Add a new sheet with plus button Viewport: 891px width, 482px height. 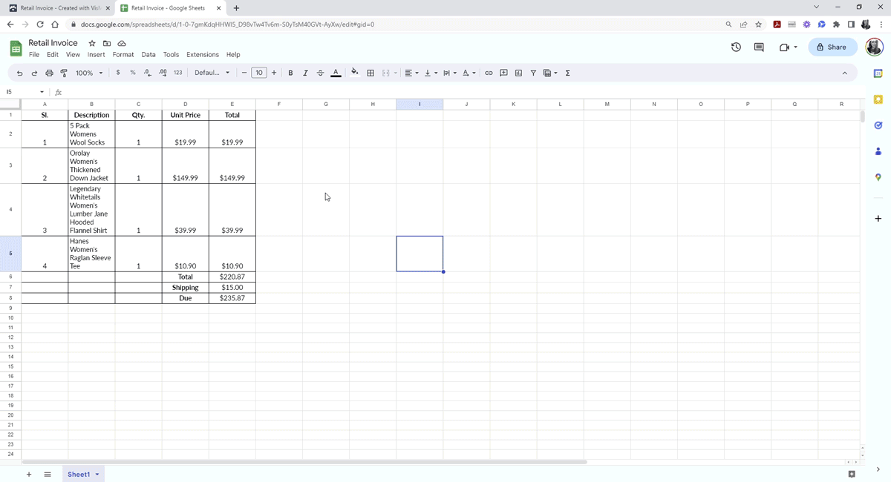29,475
